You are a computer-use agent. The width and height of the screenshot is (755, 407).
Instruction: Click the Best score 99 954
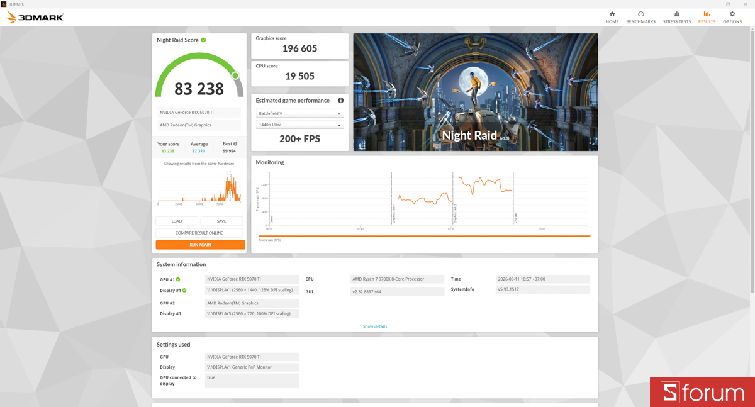(230, 151)
